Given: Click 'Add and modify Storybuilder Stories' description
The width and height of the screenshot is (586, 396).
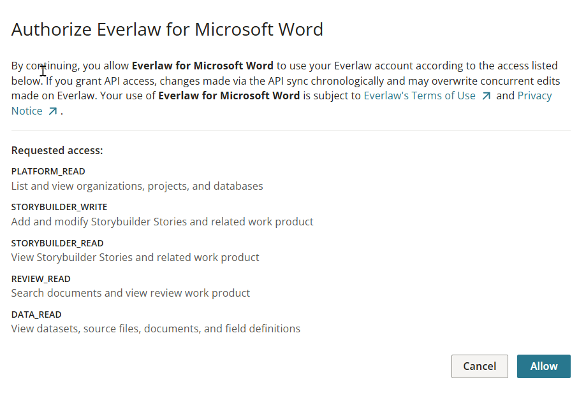Looking at the screenshot, I should click(x=162, y=222).
